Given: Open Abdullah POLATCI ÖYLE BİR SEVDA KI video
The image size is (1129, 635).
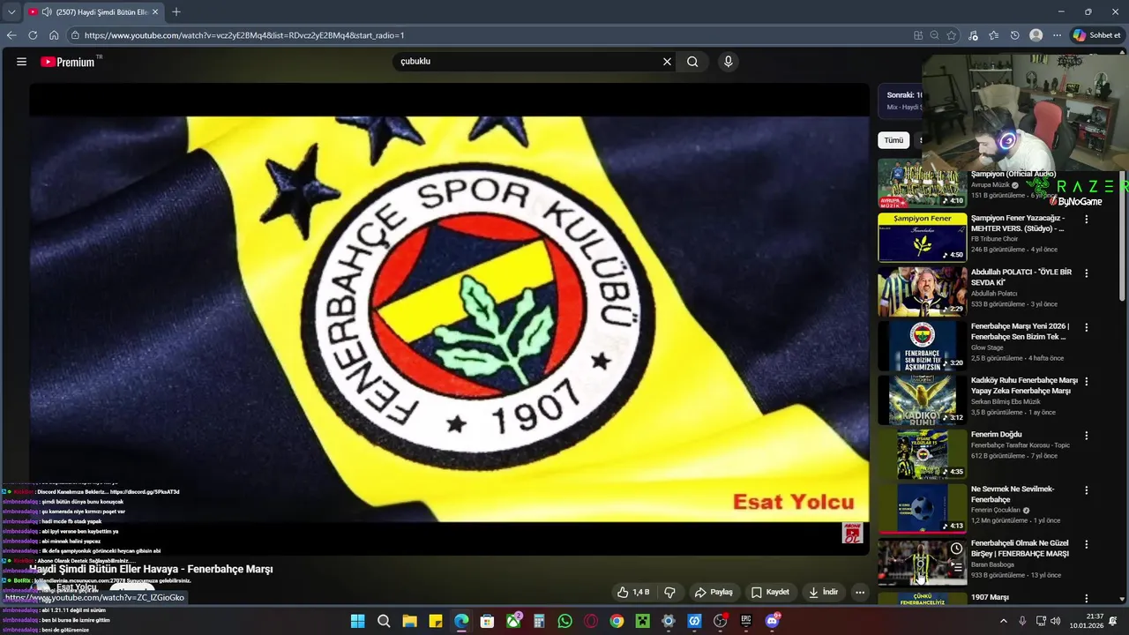Looking at the screenshot, I should point(922,291).
